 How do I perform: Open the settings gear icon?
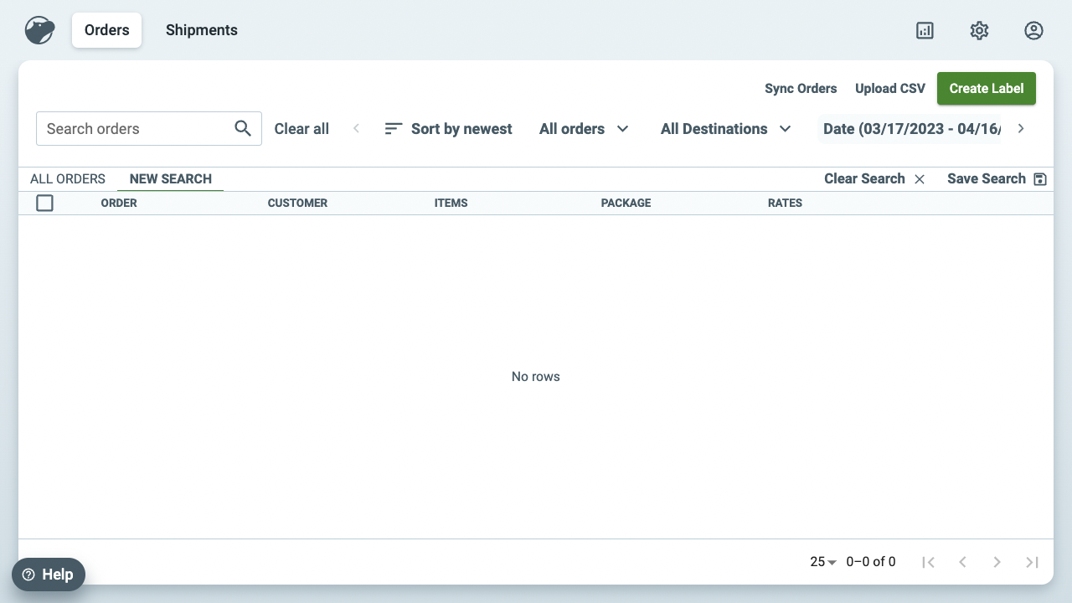point(979,30)
